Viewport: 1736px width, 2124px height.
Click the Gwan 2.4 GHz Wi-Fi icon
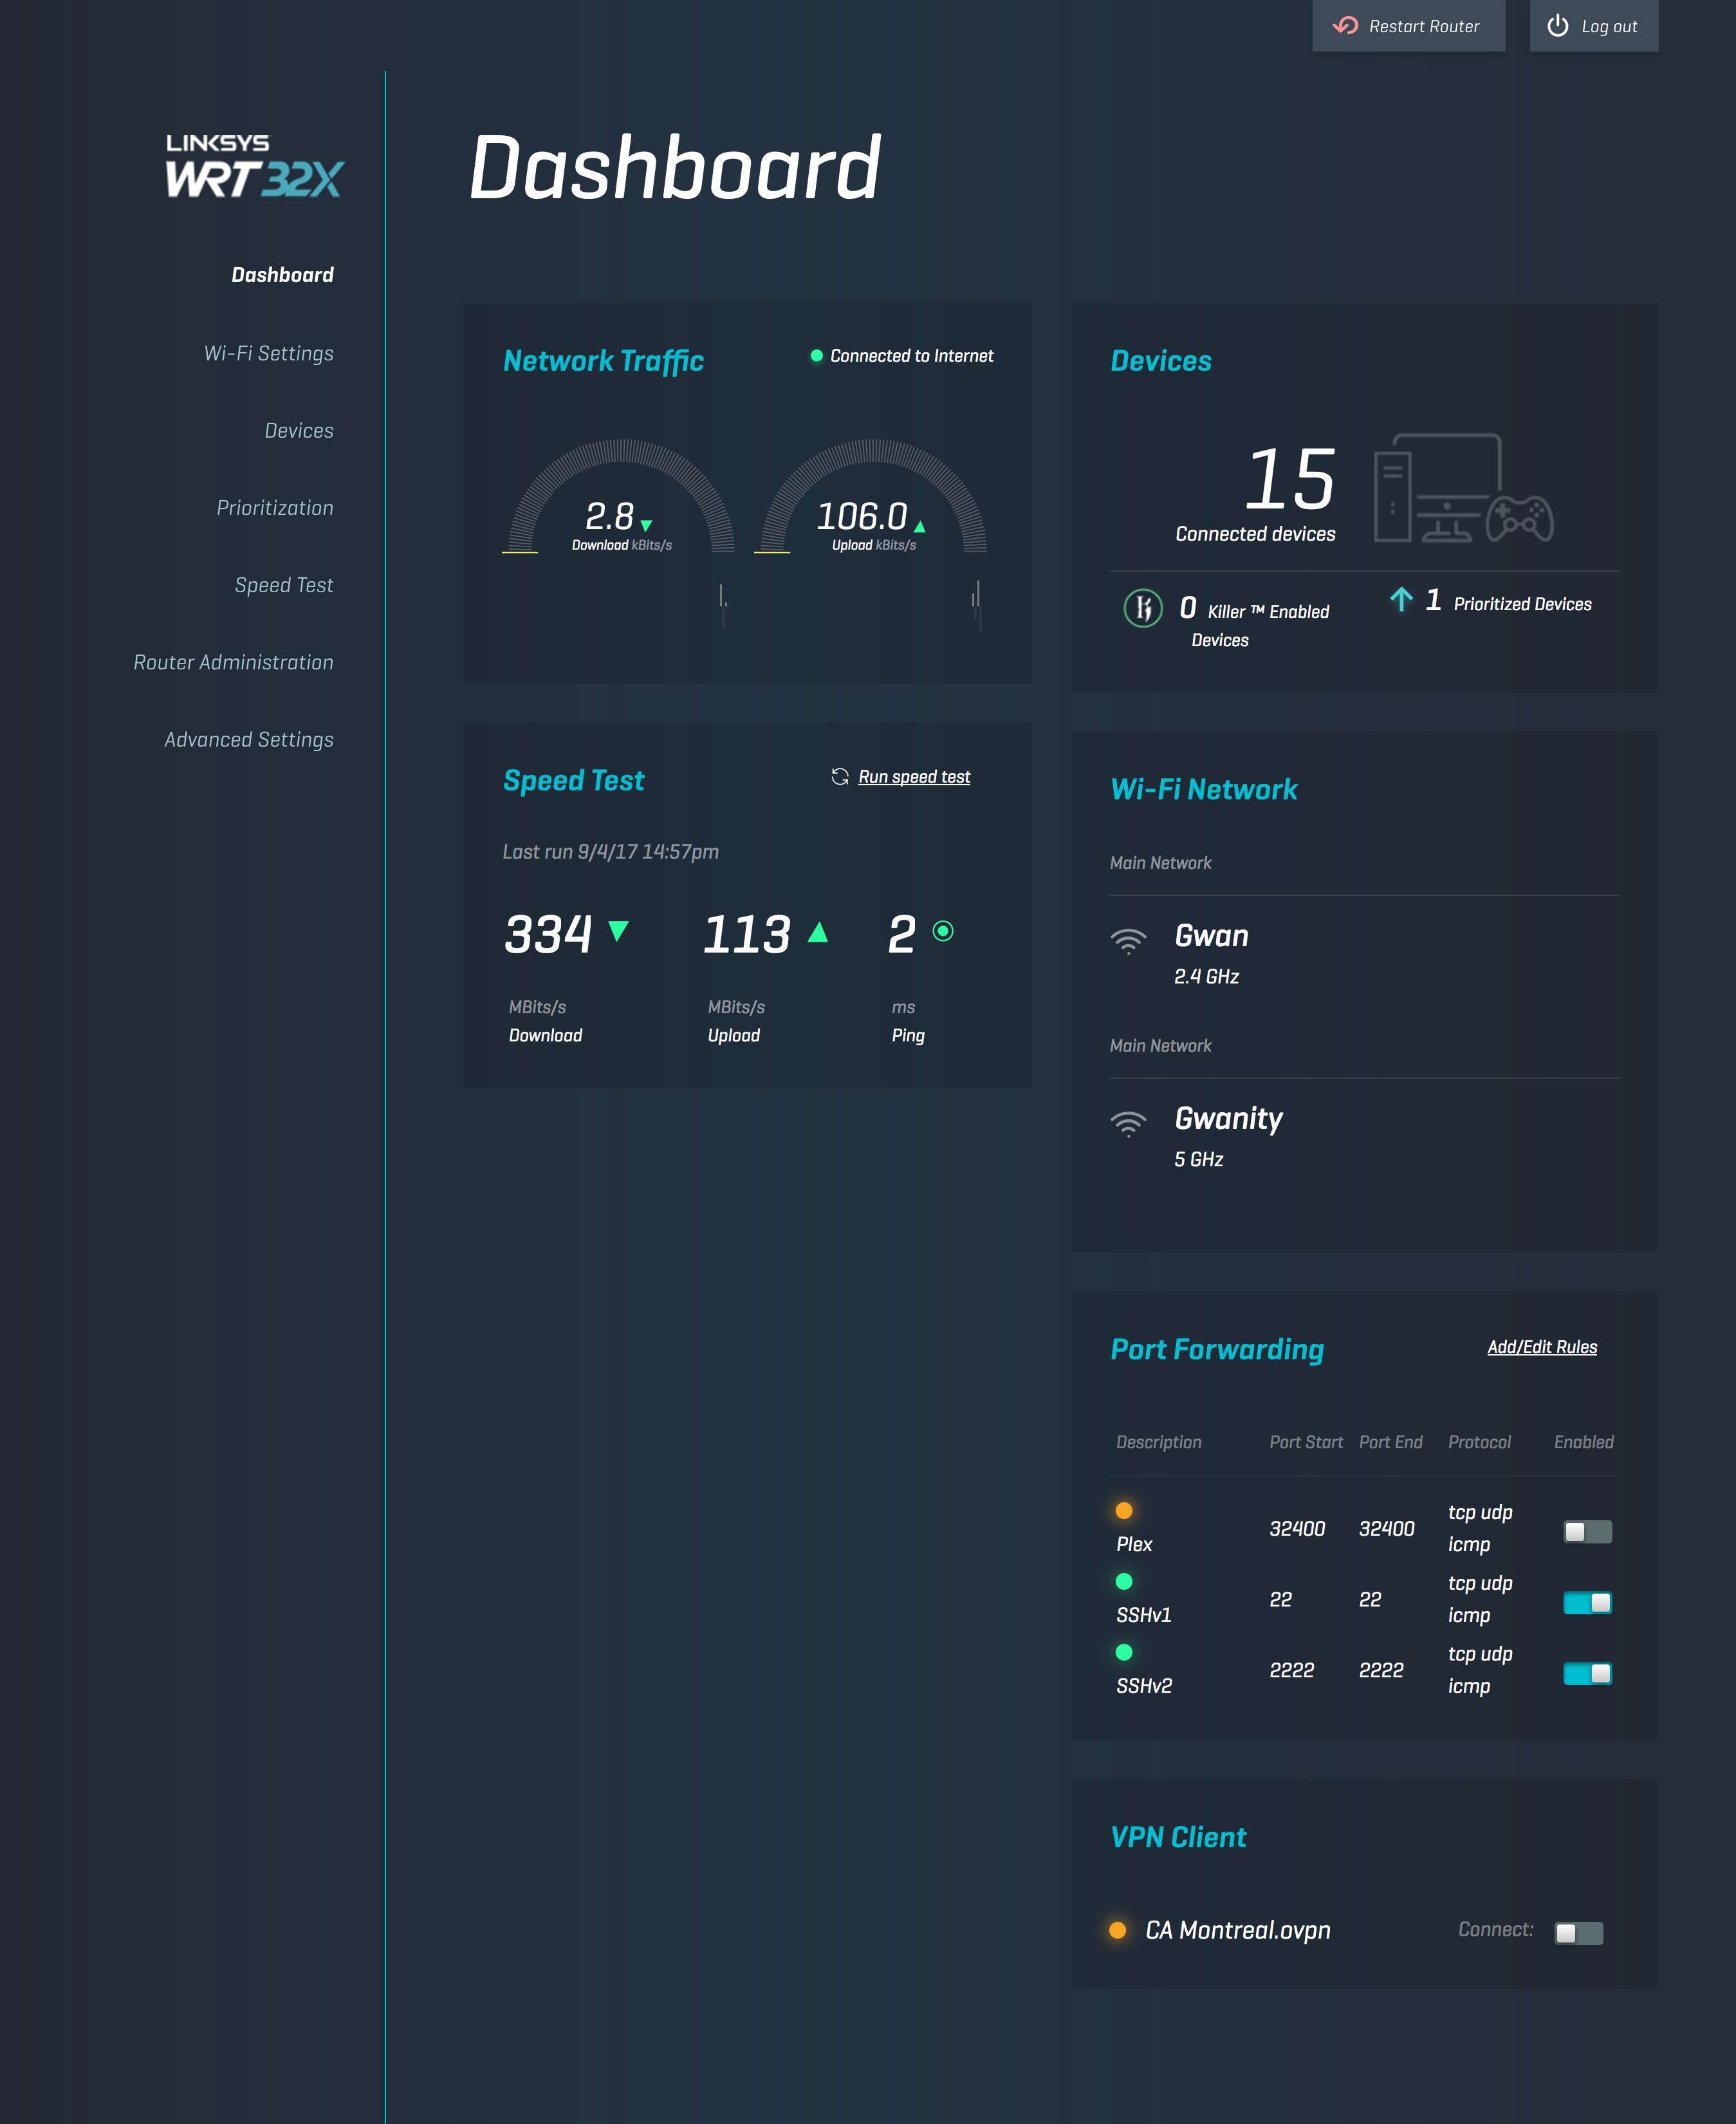[1128, 940]
